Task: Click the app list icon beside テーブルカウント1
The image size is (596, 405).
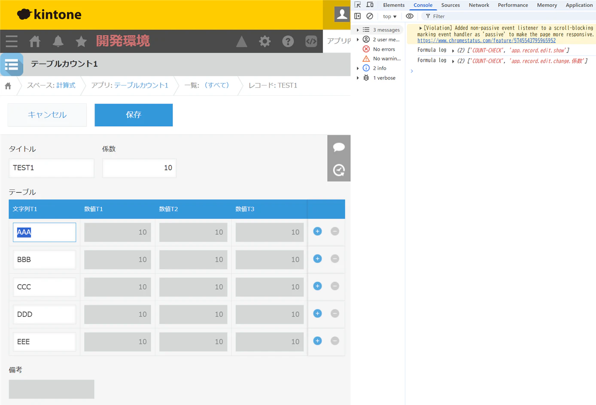Action: 12,64
